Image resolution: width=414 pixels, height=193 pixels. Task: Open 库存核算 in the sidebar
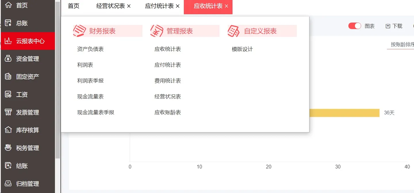[28, 130]
